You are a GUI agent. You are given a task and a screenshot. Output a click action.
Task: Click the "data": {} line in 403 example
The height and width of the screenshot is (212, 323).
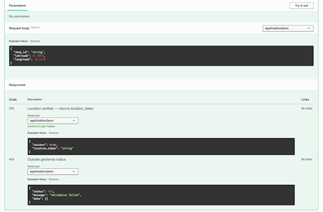(40, 199)
